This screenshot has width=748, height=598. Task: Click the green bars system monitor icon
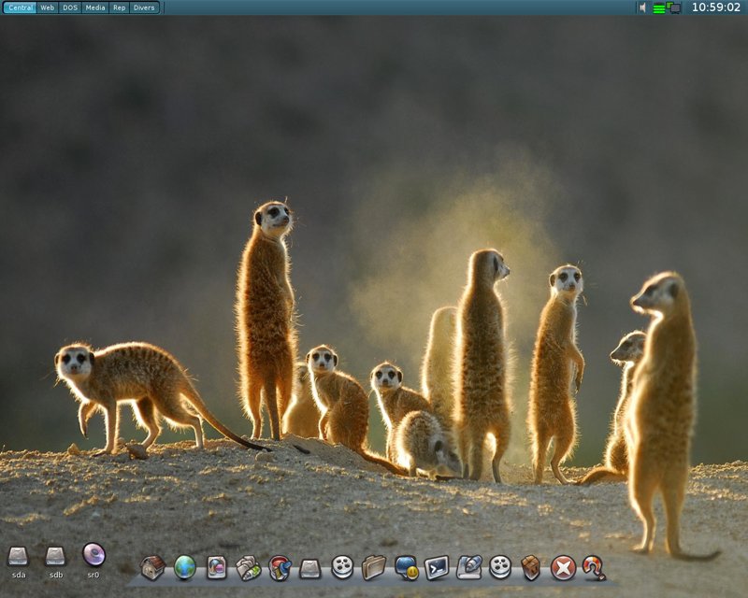[659, 8]
